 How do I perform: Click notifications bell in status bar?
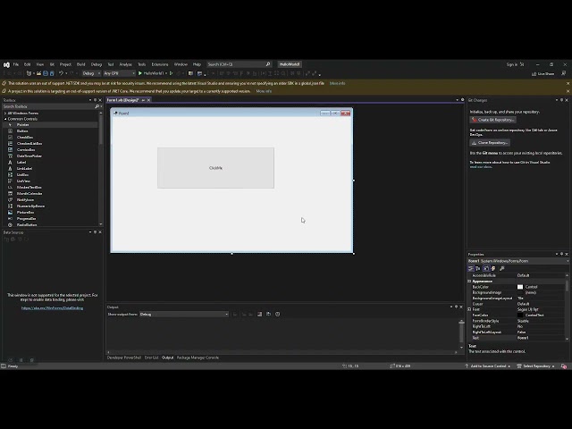click(564, 366)
